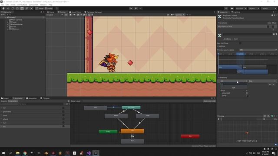Select the custom editor tools icon
278x156 pixels.
point(31,8)
